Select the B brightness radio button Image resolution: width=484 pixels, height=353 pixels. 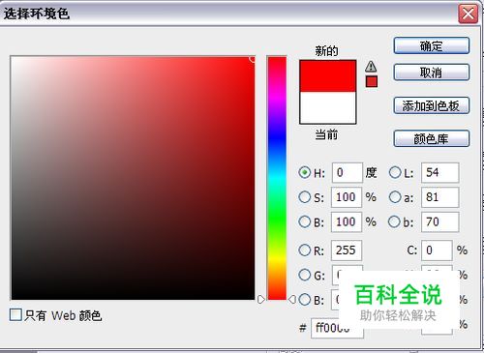[x=304, y=221]
